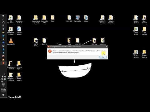Select the Editing Works folder
This screenshot has height=112, width=150.
click(x=19, y=77)
